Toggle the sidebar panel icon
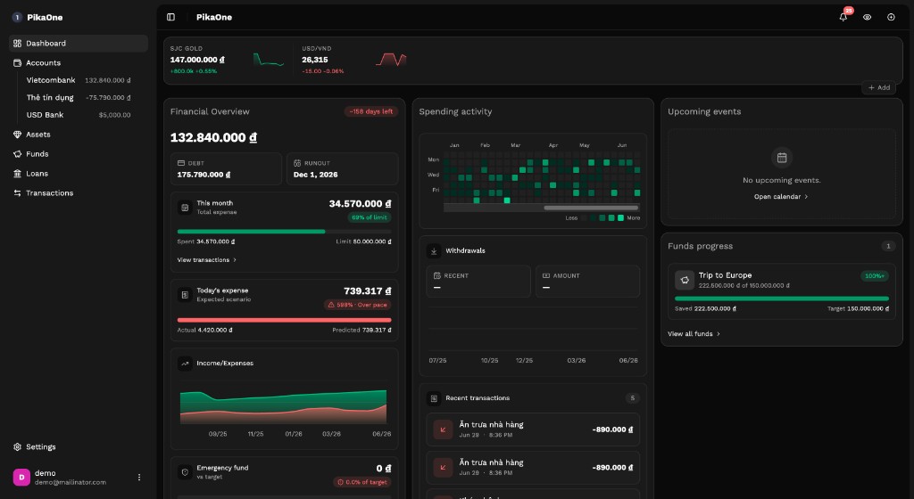 coord(170,18)
